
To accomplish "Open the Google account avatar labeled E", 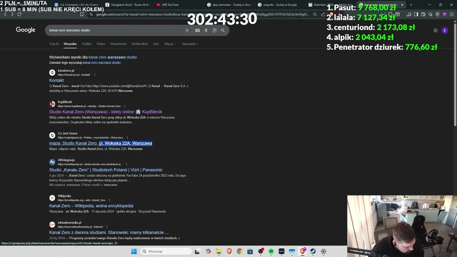I will click(x=445, y=30).
